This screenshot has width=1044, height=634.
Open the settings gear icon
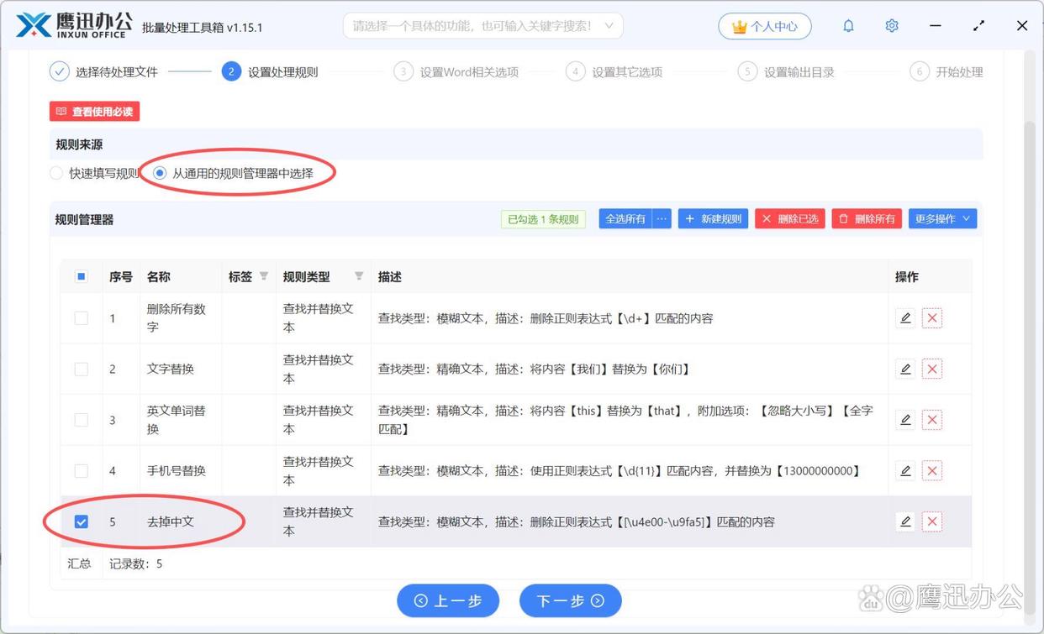point(892,26)
